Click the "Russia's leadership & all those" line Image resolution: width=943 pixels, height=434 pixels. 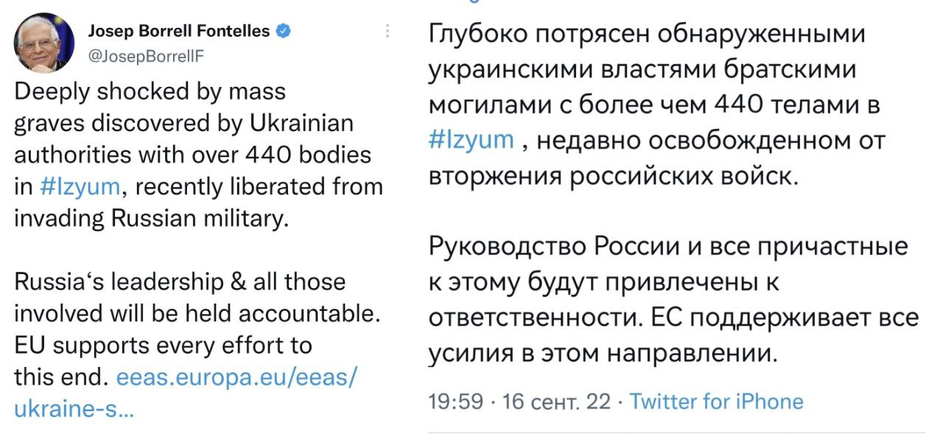click(180, 281)
